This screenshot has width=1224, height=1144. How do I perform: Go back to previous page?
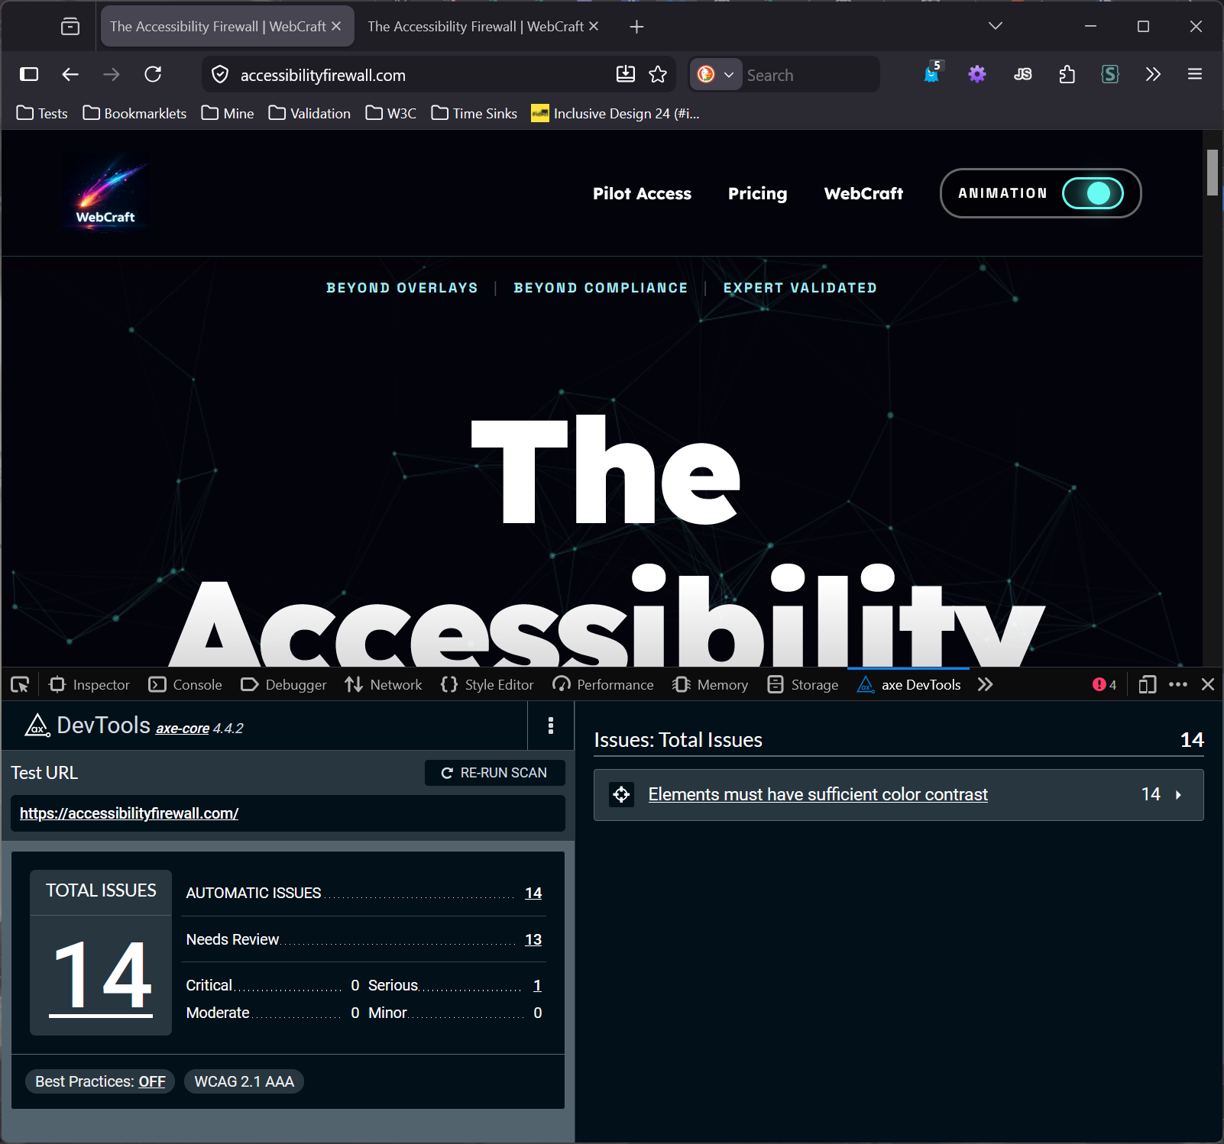70,74
